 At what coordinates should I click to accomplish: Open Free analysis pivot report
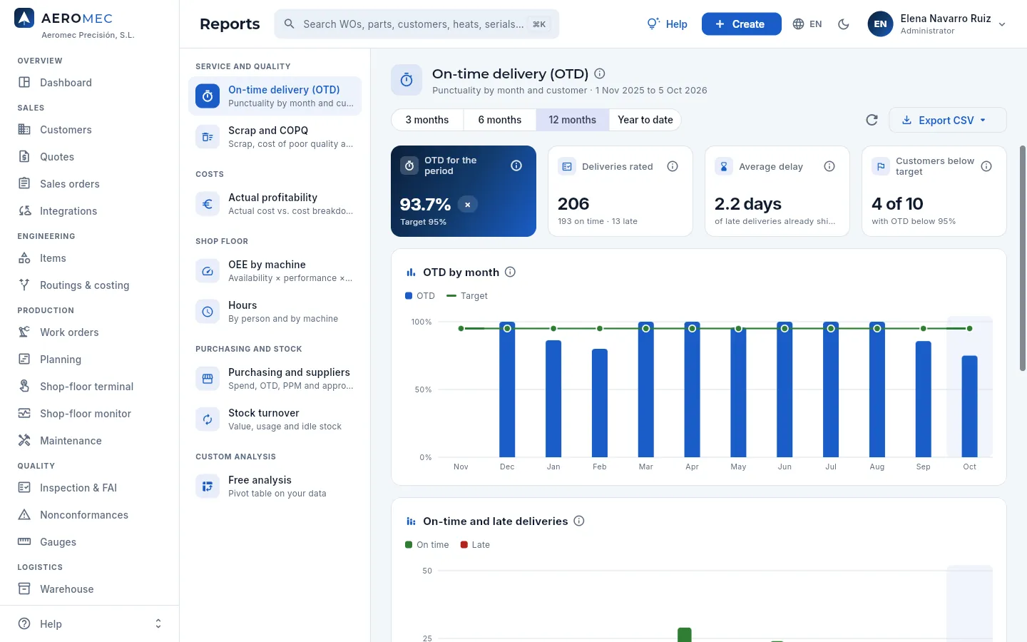click(x=275, y=486)
